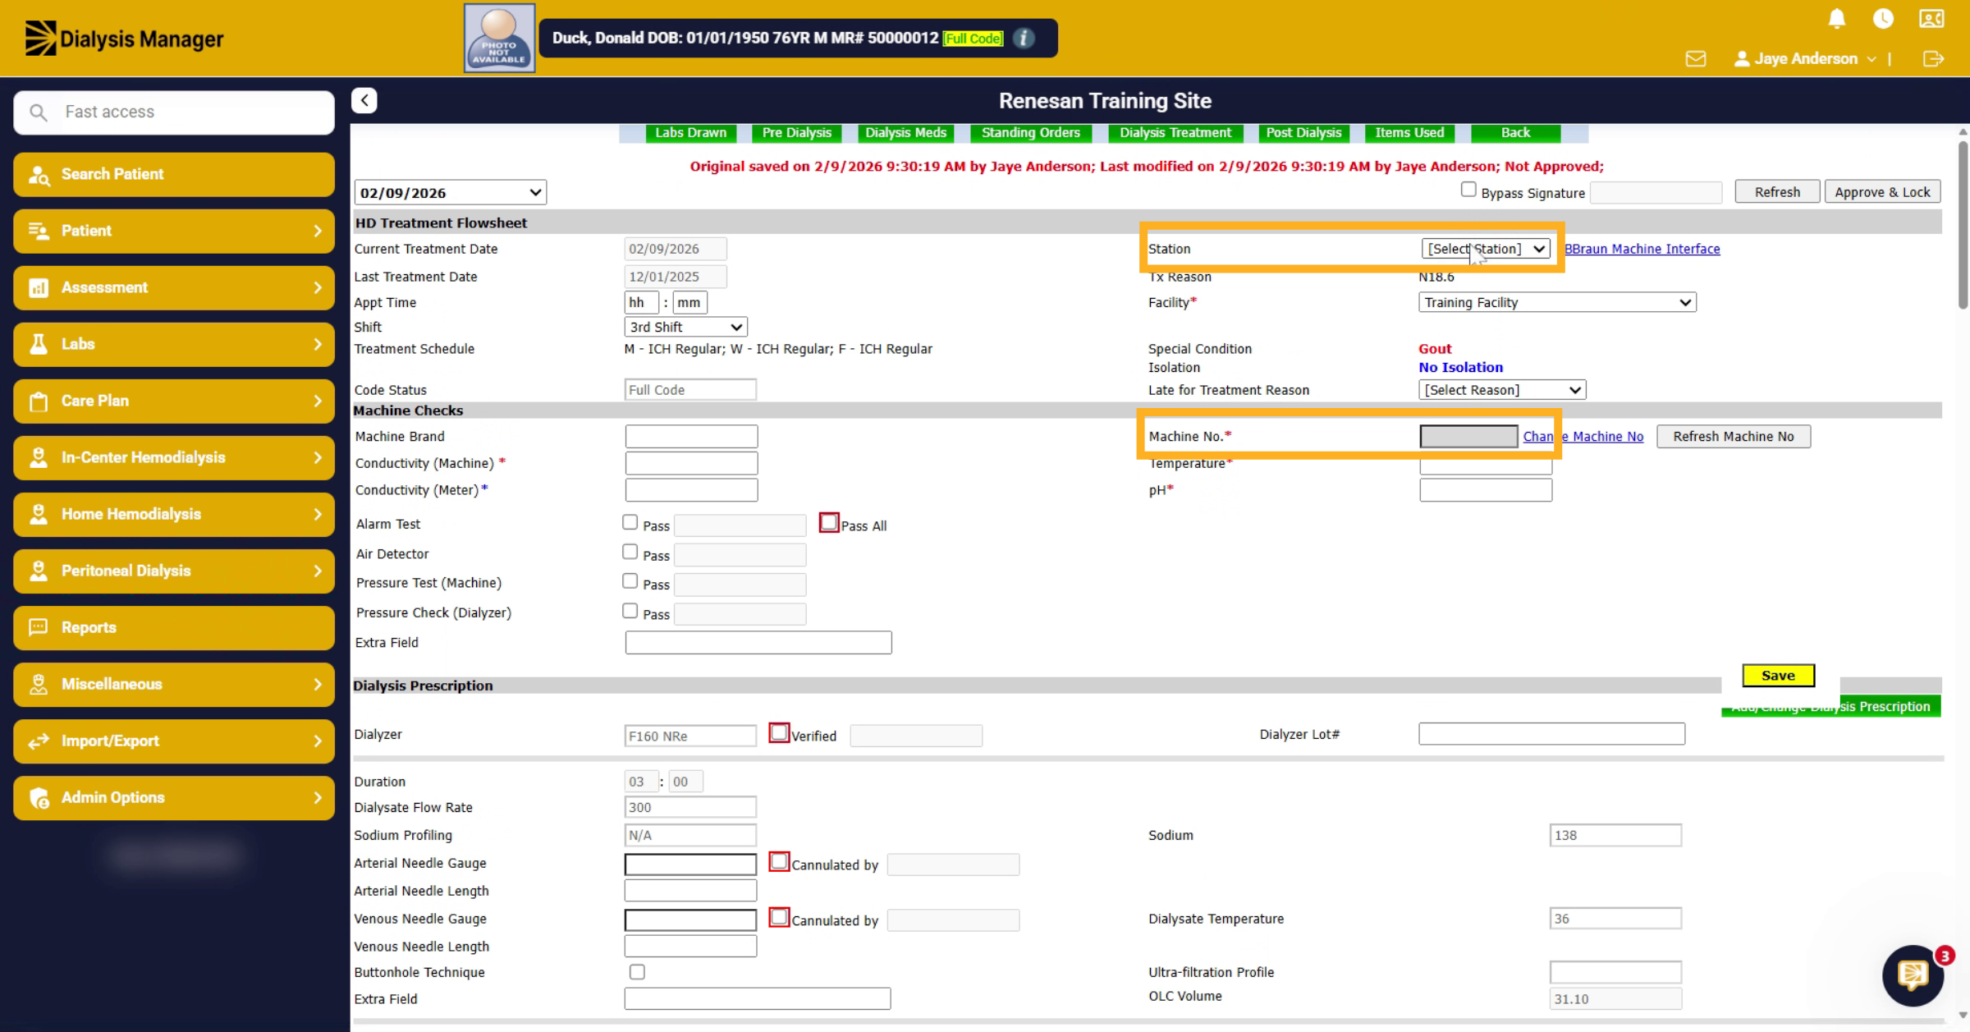The image size is (1970, 1032).
Task: Click the Refresh Machine No button
Action: tap(1734, 437)
